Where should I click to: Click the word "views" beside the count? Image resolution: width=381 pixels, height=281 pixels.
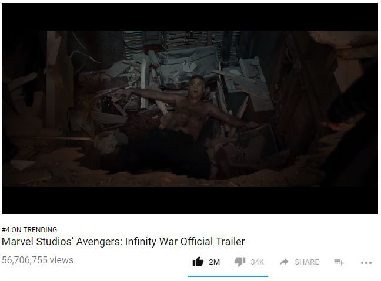click(x=62, y=260)
